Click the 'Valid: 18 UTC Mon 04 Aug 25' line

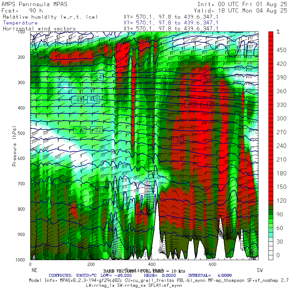point(240,11)
